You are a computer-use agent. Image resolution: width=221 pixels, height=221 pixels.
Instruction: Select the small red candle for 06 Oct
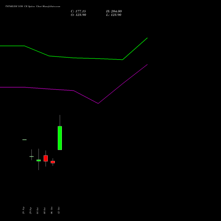point(53,162)
